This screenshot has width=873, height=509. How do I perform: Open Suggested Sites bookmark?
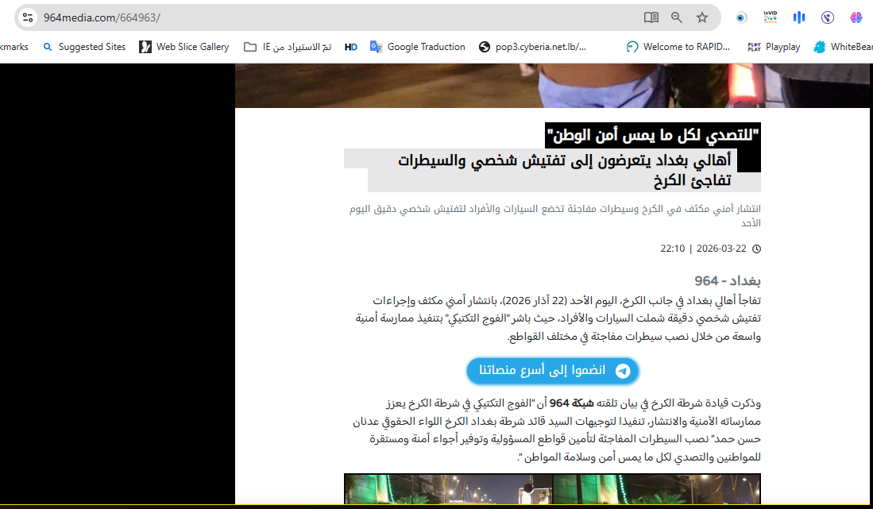tap(85, 47)
